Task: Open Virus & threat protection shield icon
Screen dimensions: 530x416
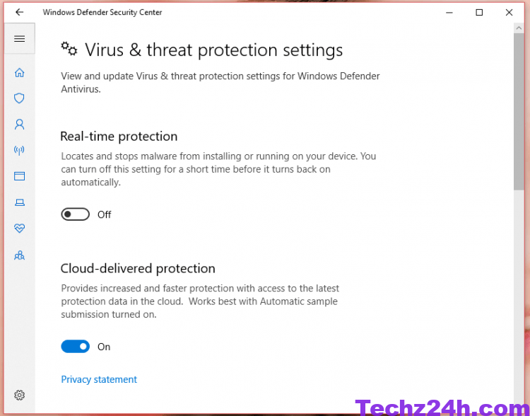Action: click(x=19, y=98)
